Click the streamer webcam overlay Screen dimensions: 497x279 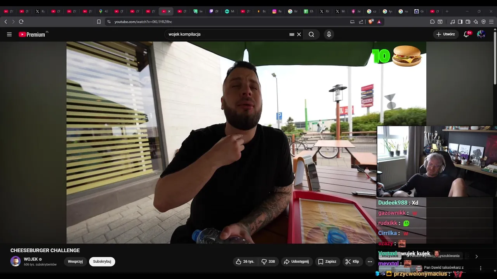tap(437, 162)
